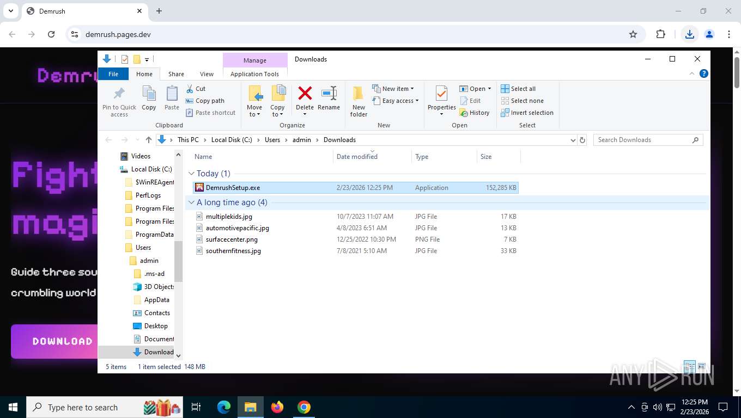741x418 pixels.
Task: Go up one folder level
Action: [148, 140]
